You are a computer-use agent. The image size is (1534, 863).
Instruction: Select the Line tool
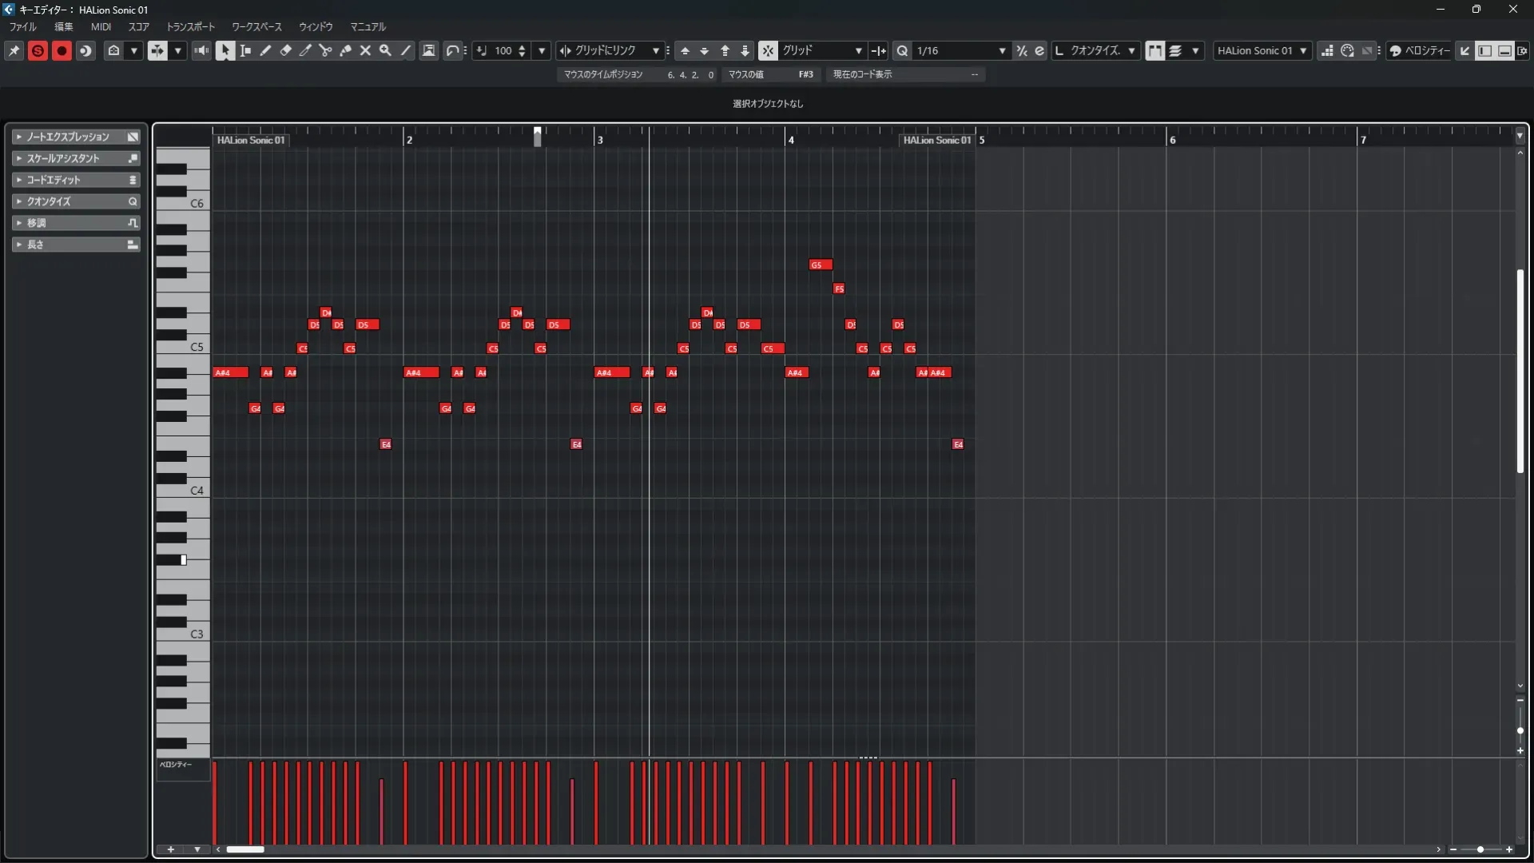click(406, 50)
